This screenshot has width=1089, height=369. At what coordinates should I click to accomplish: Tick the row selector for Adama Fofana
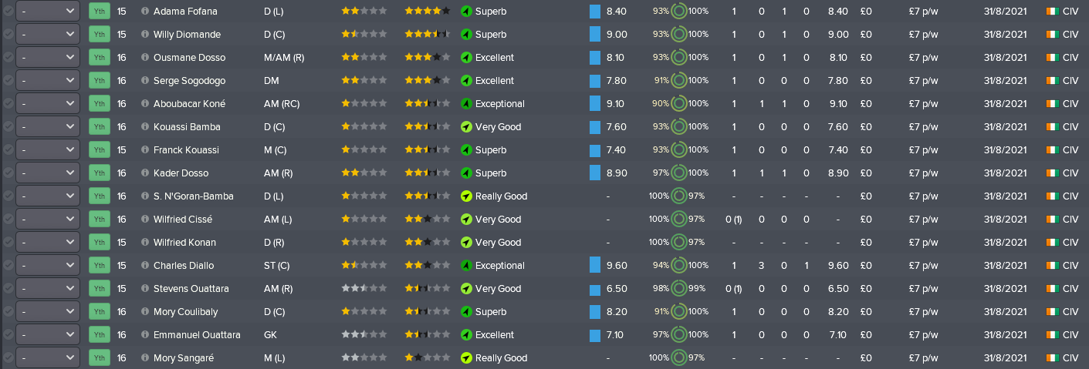(8, 12)
